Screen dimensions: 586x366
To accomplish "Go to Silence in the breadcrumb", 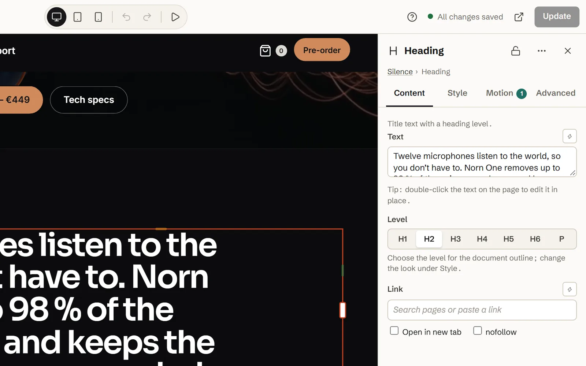I will pyautogui.click(x=400, y=72).
